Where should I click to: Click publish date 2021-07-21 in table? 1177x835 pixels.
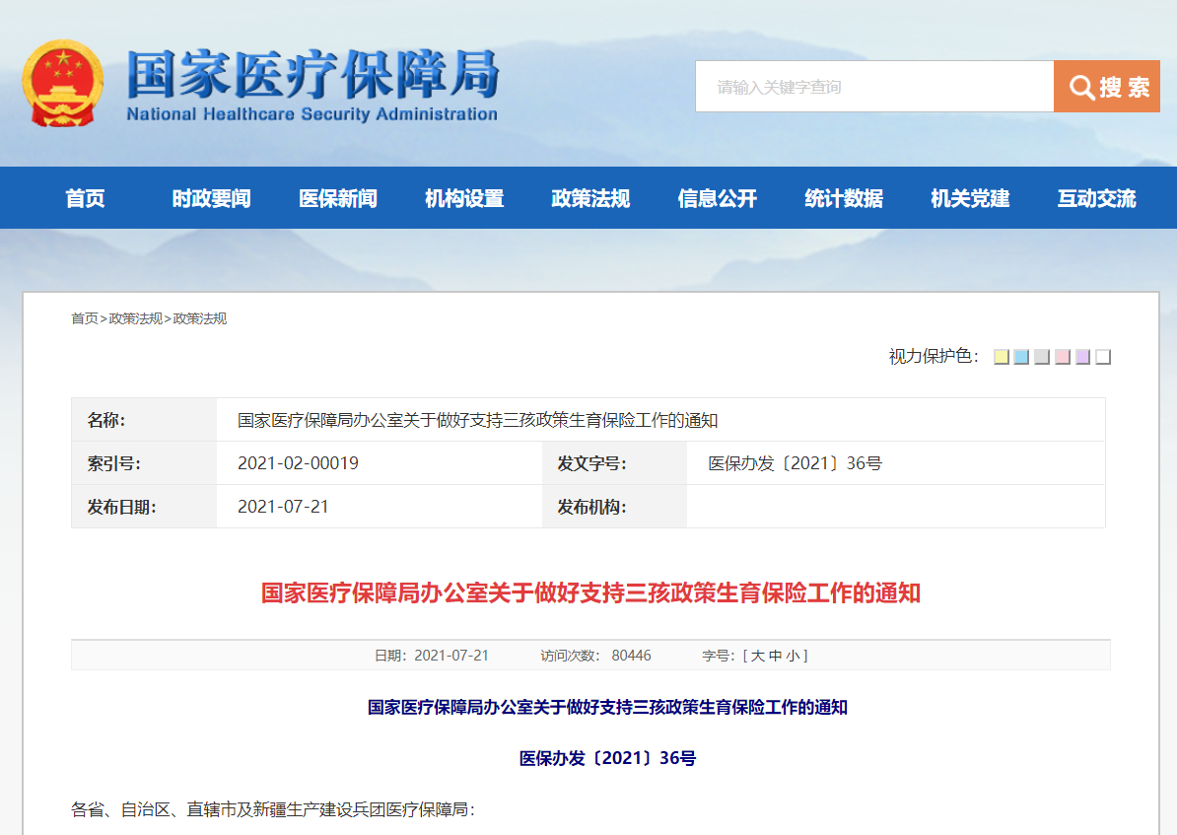(x=283, y=507)
